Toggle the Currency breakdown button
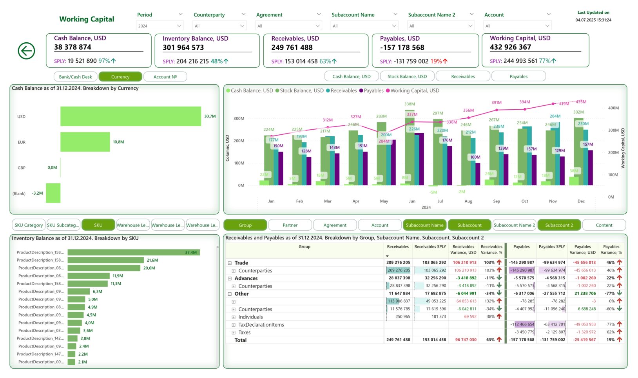The width and height of the screenshot is (638, 378). [120, 77]
